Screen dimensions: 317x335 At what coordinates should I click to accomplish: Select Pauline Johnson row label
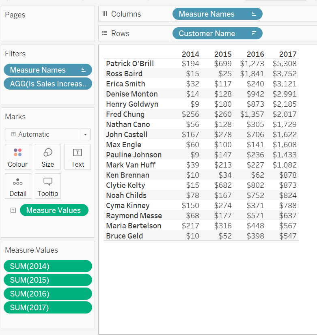(134, 155)
